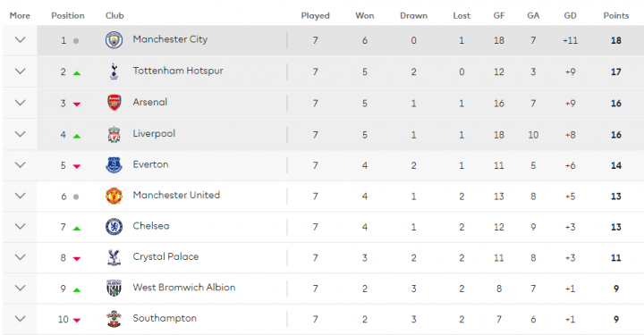This screenshot has height=335, width=644.
Task: Click the Tottenham Hotspur cockerel crest
Action: 114,71
